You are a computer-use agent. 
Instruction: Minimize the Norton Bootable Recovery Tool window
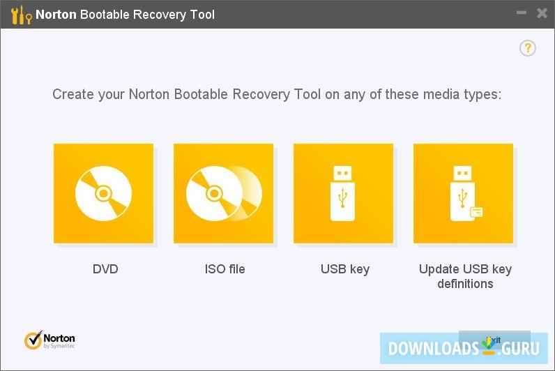click(x=522, y=13)
